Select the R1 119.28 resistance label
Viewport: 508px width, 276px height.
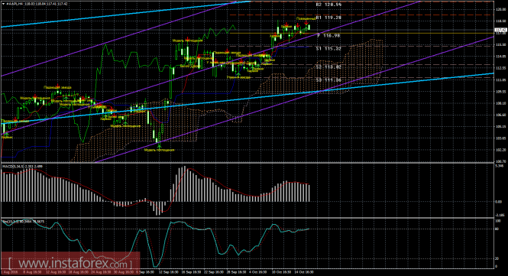[328, 18]
